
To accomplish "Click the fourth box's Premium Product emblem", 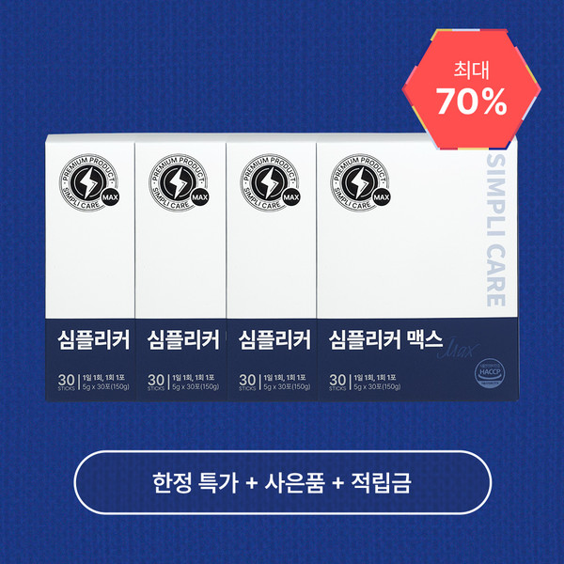I will point(360,182).
